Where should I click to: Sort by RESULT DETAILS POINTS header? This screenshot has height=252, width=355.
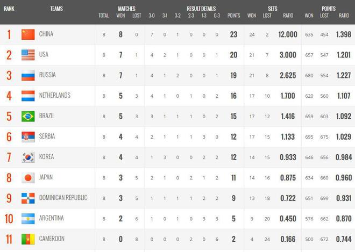tap(233, 16)
